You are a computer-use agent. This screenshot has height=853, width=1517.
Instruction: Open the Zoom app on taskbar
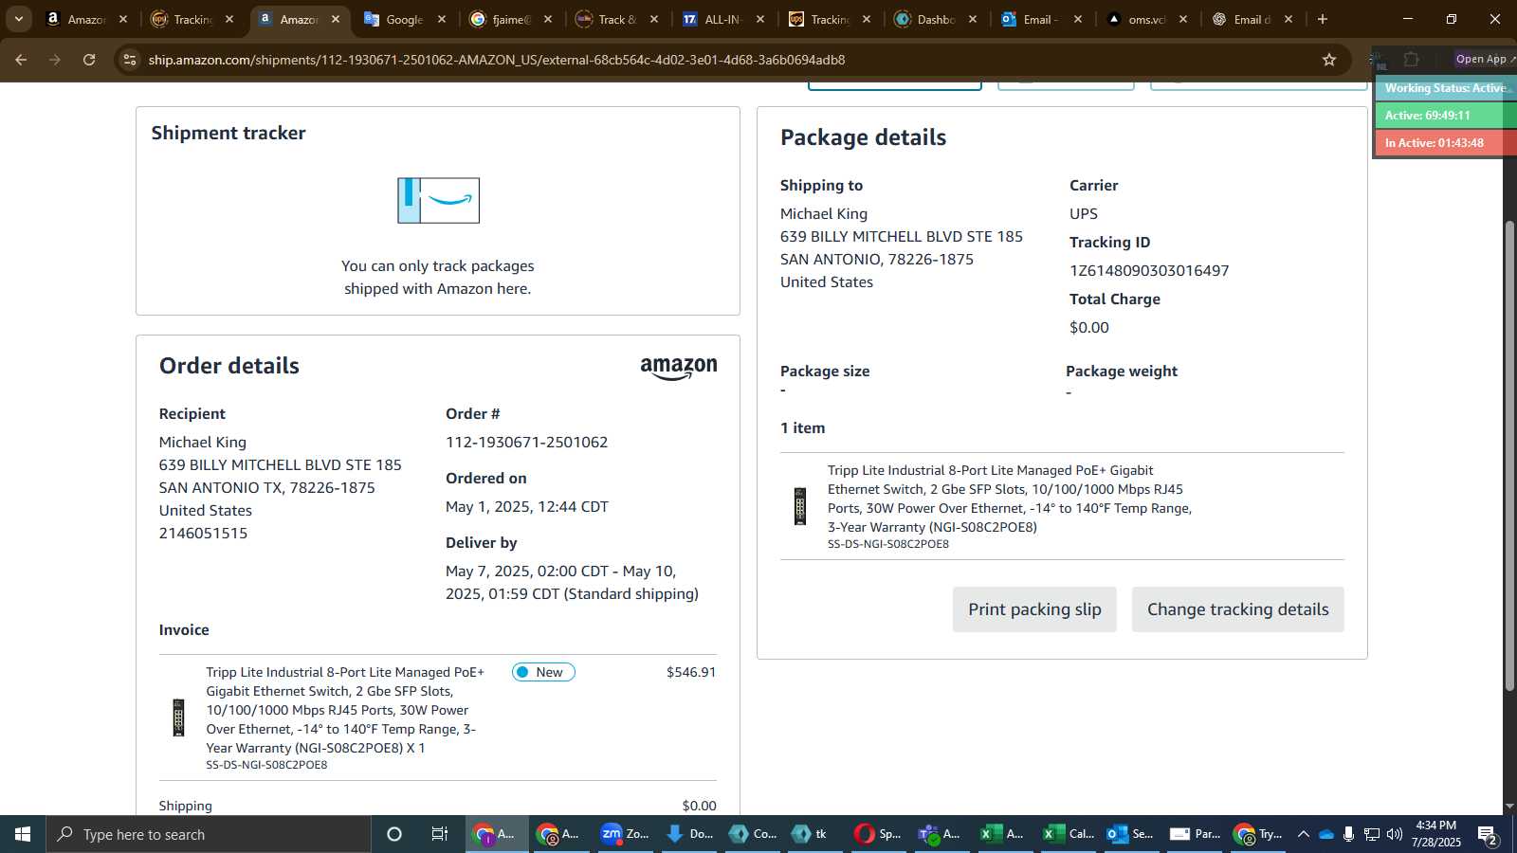click(x=626, y=834)
